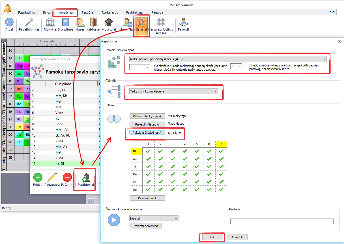Open the Taikyti išrinktoms klasėms dropdown
Image resolution: width=344 pixels, height=244 pixels.
216,91
